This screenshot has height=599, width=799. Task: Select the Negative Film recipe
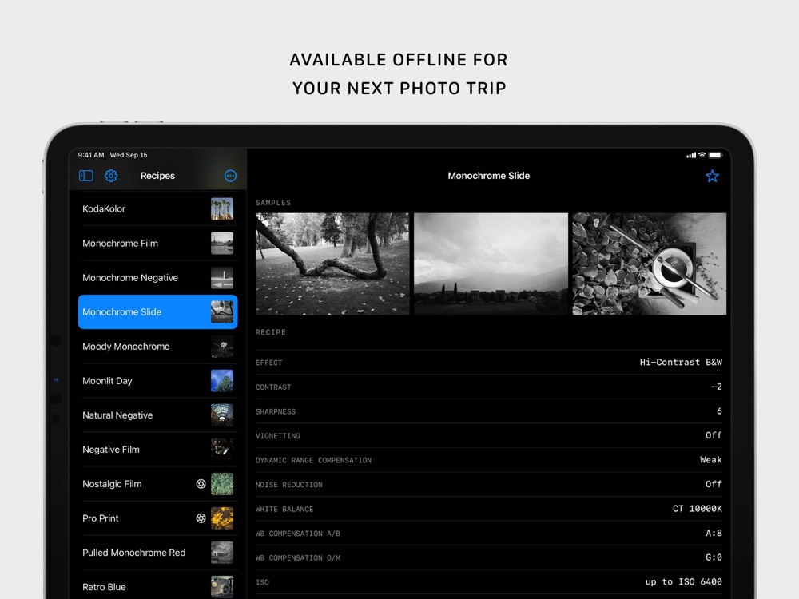pyautogui.click(x=157, y=449)
